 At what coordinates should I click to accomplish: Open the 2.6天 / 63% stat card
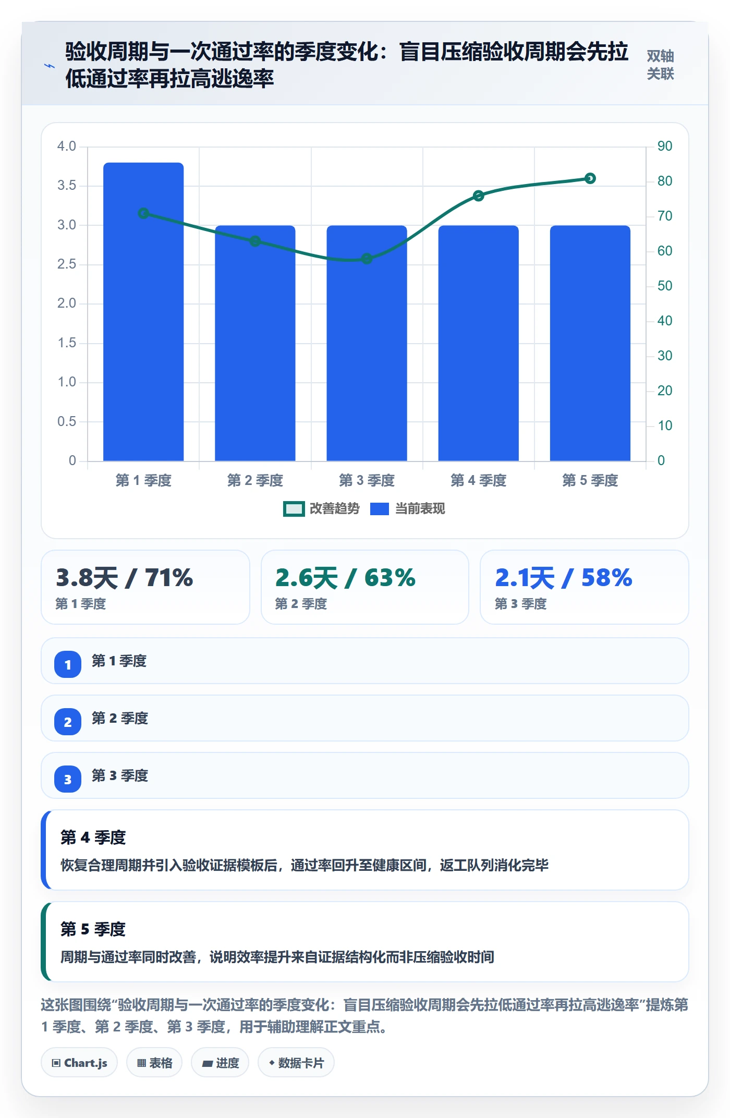[365, 587]
